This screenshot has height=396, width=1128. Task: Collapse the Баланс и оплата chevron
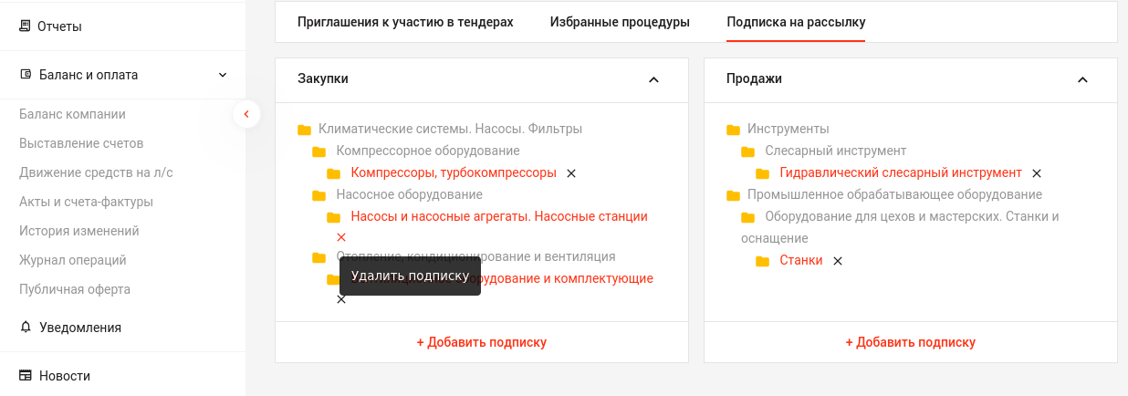(x=223, y=75)
